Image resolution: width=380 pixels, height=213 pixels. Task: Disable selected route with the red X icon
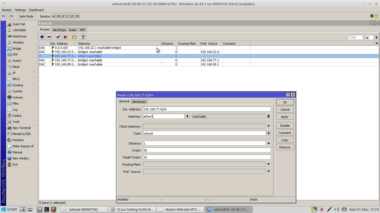tap(65, 37)
